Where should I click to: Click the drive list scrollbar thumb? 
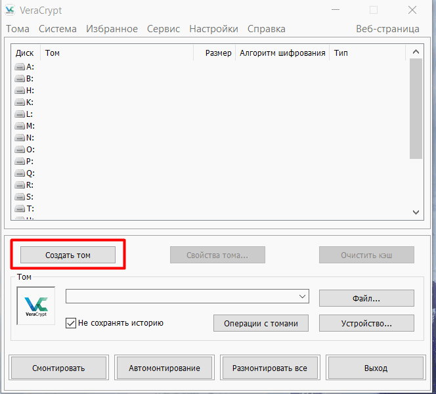point(416,109)
